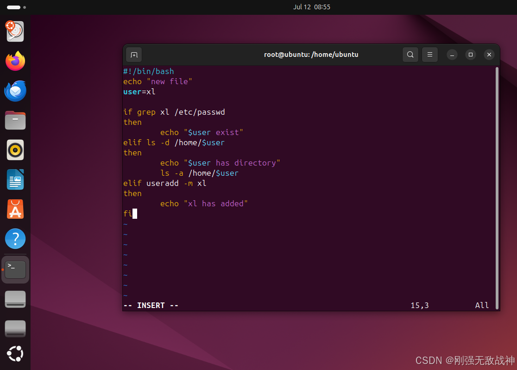Screen dimensions: 517x370
Task: Open the Help application
Action: click(x=15, y=239)
